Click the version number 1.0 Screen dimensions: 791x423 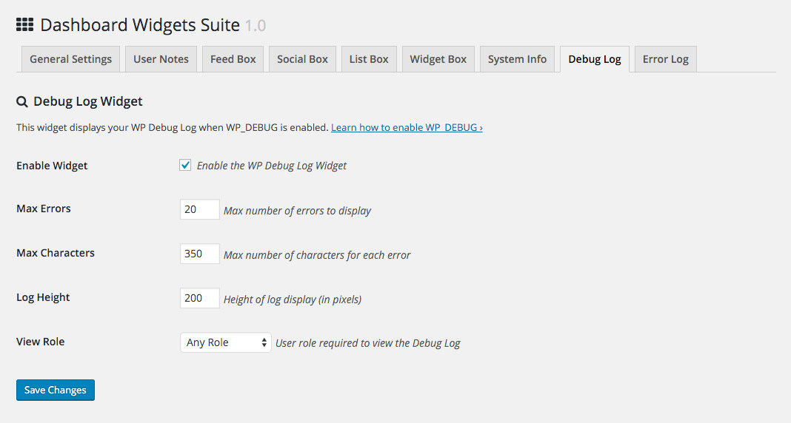(256, 26)
